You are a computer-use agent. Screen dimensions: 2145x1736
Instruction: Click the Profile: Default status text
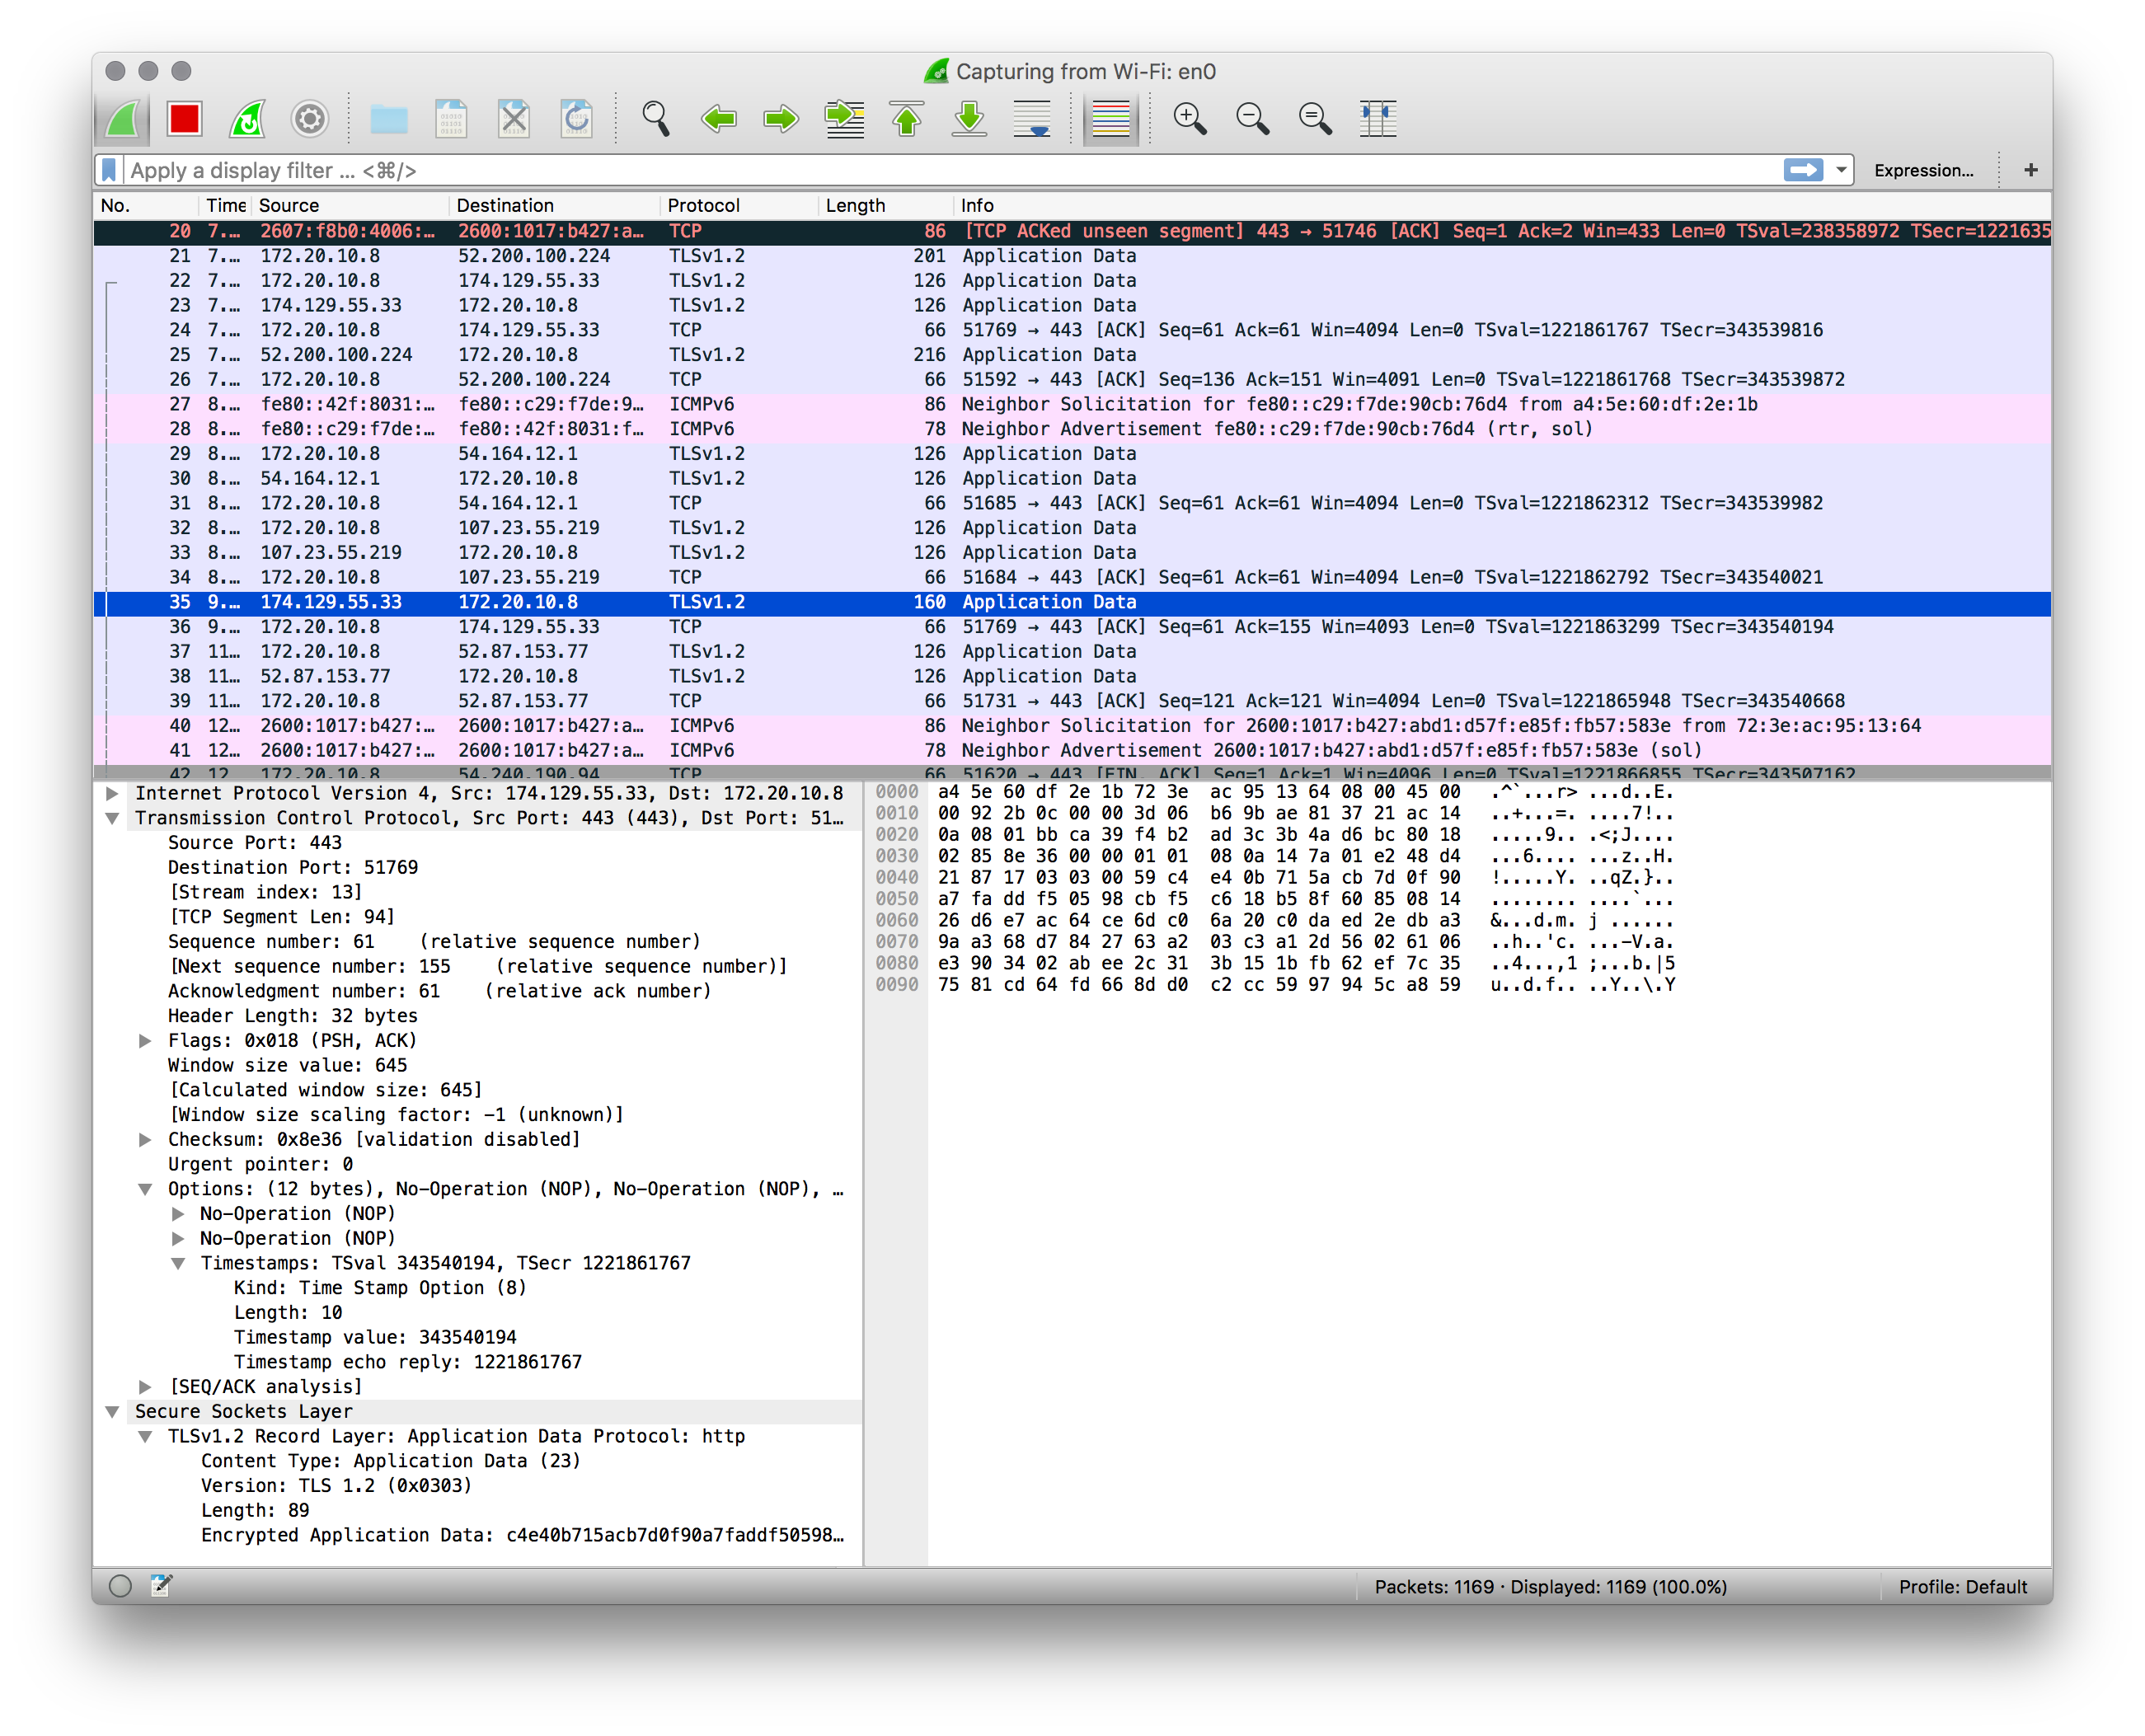point(1962,1587)
